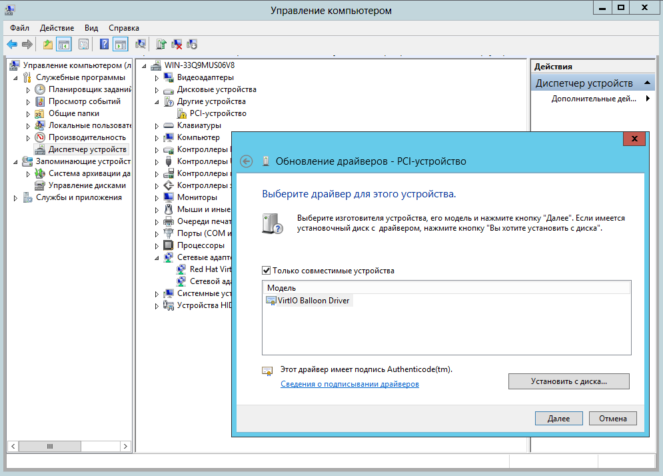
Task: Click back arrow in driver update dialog
Action: pos(247,161)
